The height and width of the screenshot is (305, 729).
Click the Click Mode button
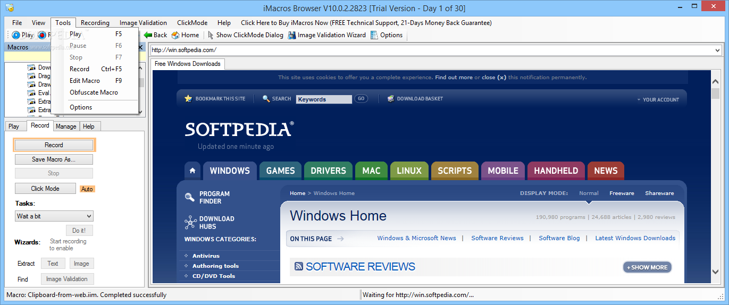tap(45, 189)
